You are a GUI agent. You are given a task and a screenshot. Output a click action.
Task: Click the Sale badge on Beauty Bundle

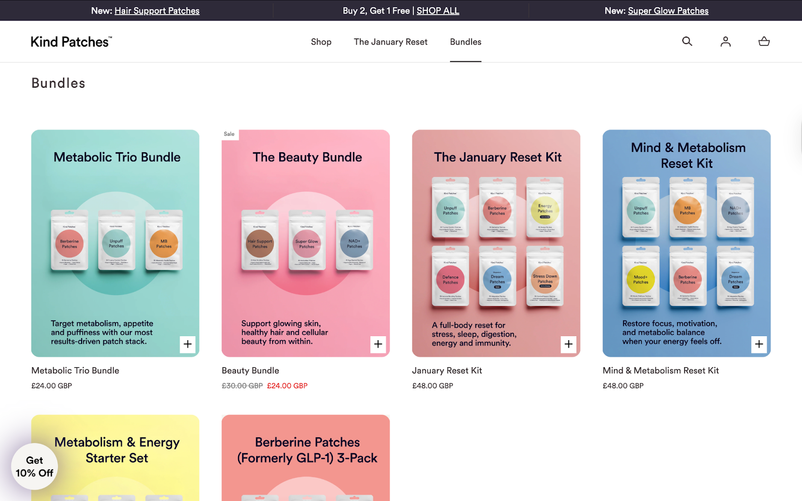(x=229, y=134)
